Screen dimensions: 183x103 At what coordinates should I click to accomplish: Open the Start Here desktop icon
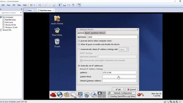(57, 32)
